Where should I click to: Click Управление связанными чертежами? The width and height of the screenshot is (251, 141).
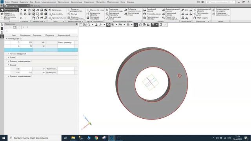click(221, 14)
